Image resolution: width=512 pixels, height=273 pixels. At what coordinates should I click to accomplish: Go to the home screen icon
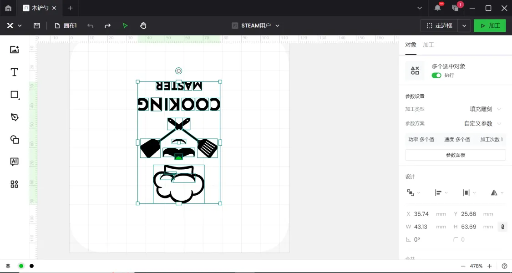[x=8, y=8]
